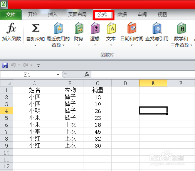Select column B header
This screenshot has height=171, width=195.
click(70, 83)
